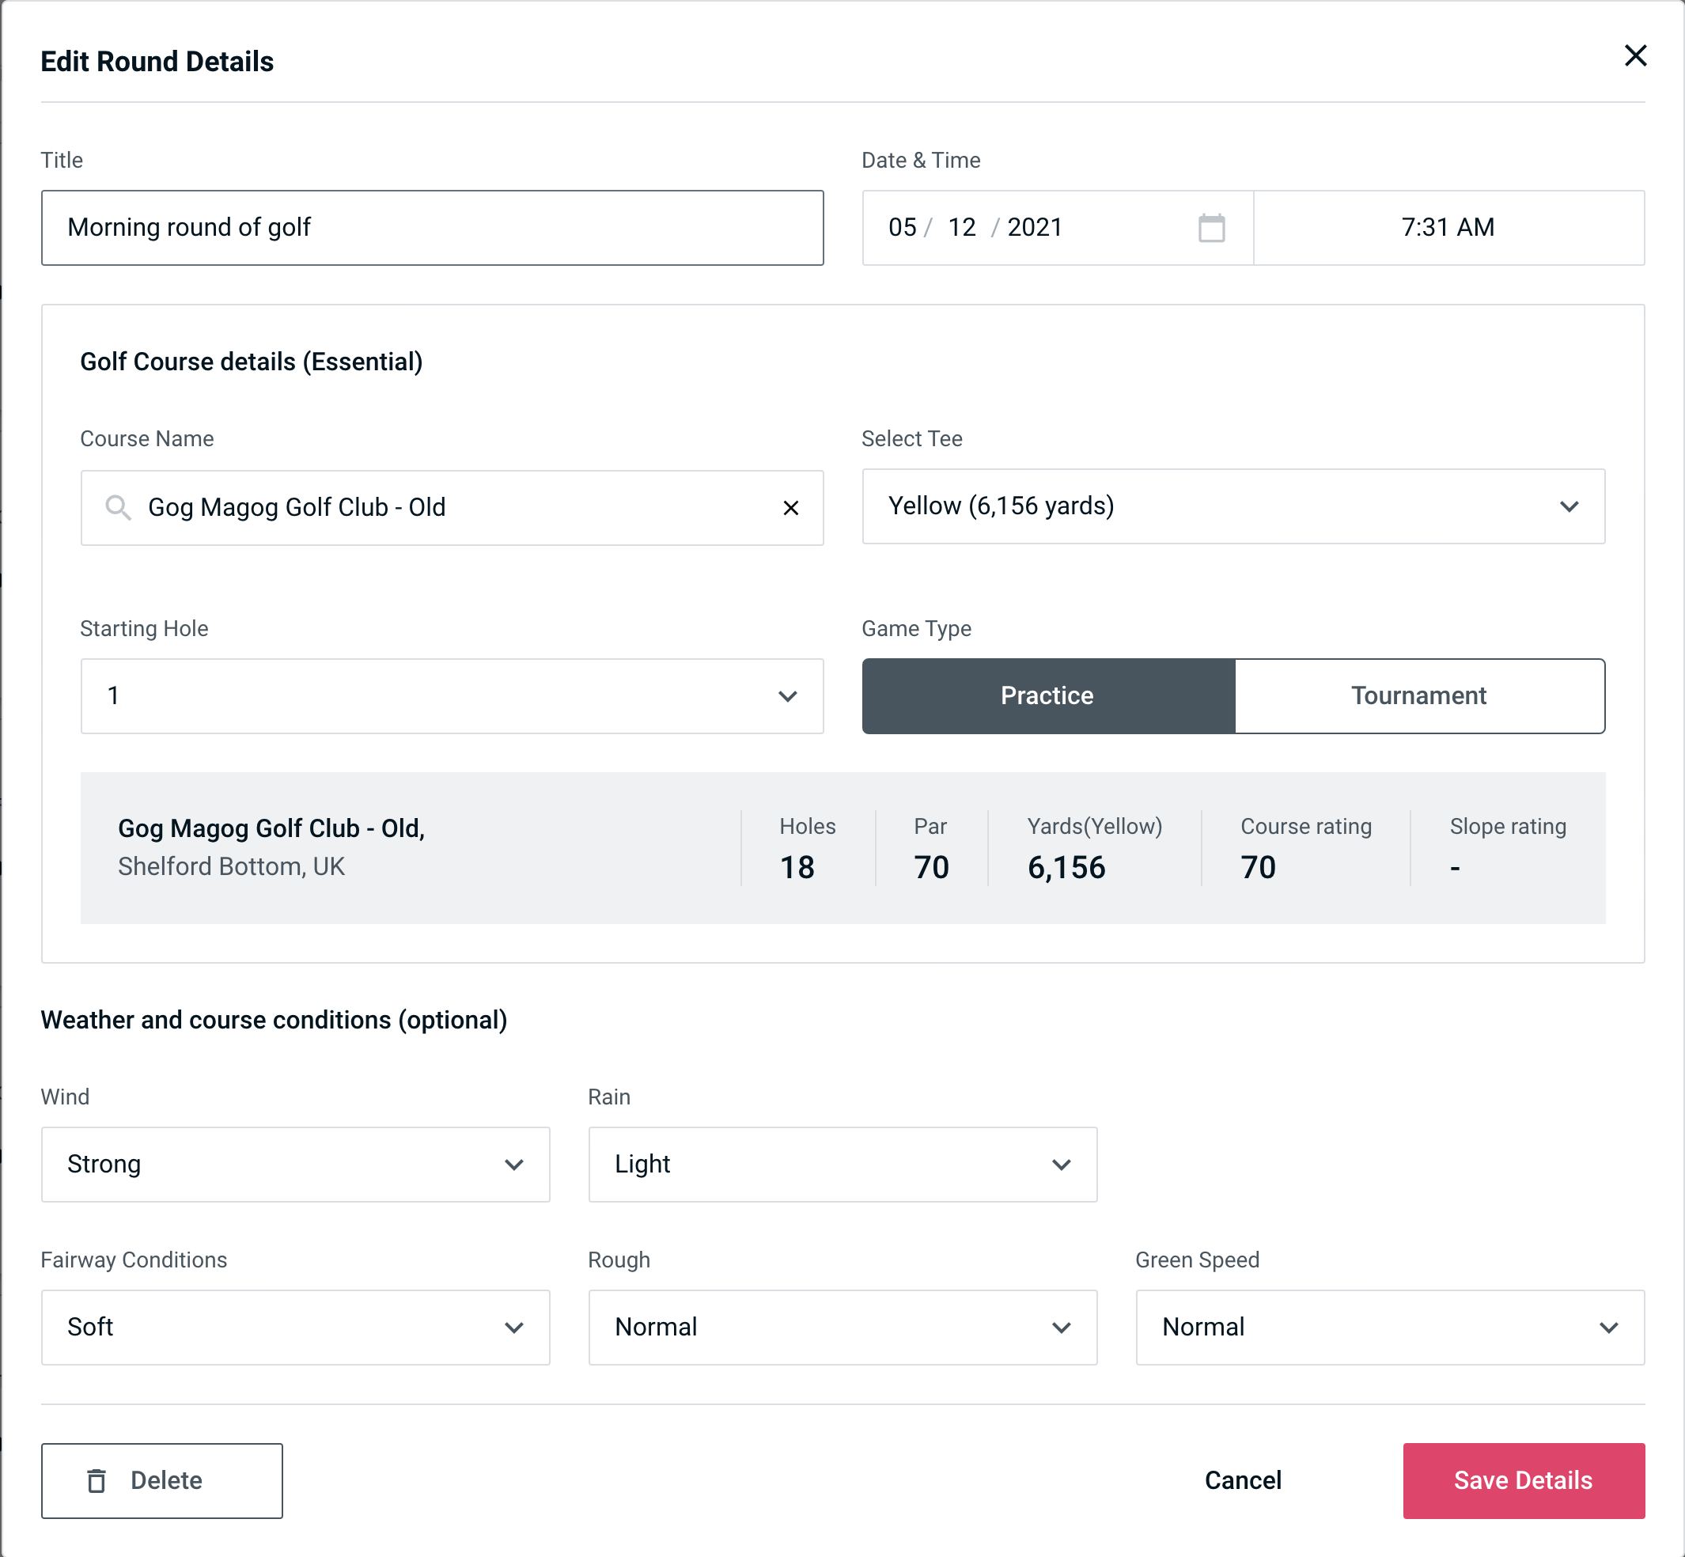This screenshot has height=1557, width=1685.
Task: Click the search icon in Course Name field
Action: point(117,508)
